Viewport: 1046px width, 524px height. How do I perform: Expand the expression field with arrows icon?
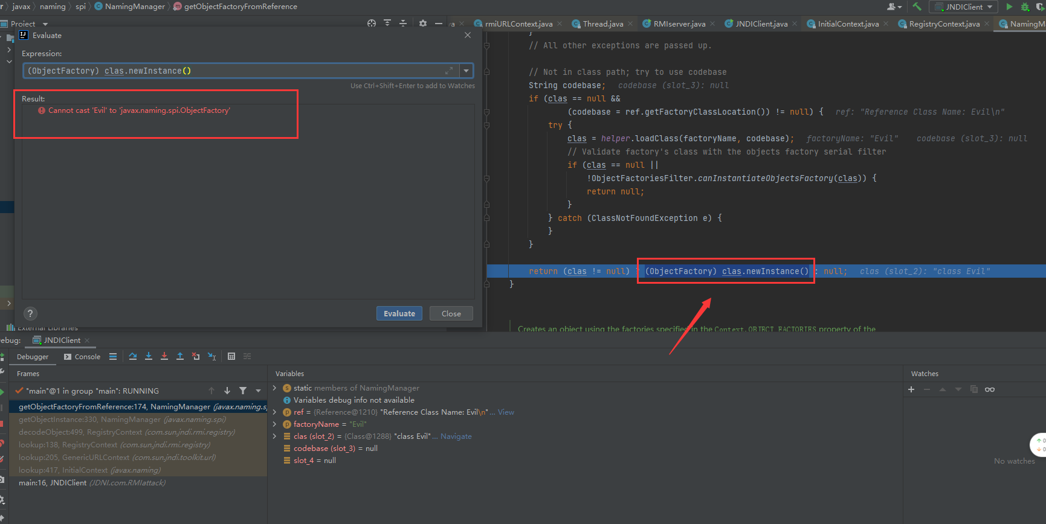pos(449,71)
